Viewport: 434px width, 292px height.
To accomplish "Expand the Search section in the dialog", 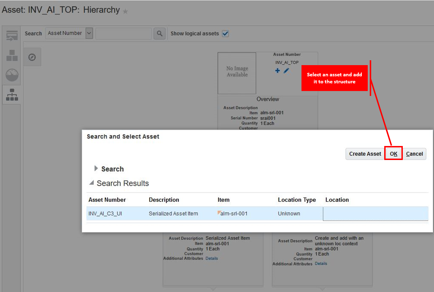I will pyautogui.click(x=96, y=169).
